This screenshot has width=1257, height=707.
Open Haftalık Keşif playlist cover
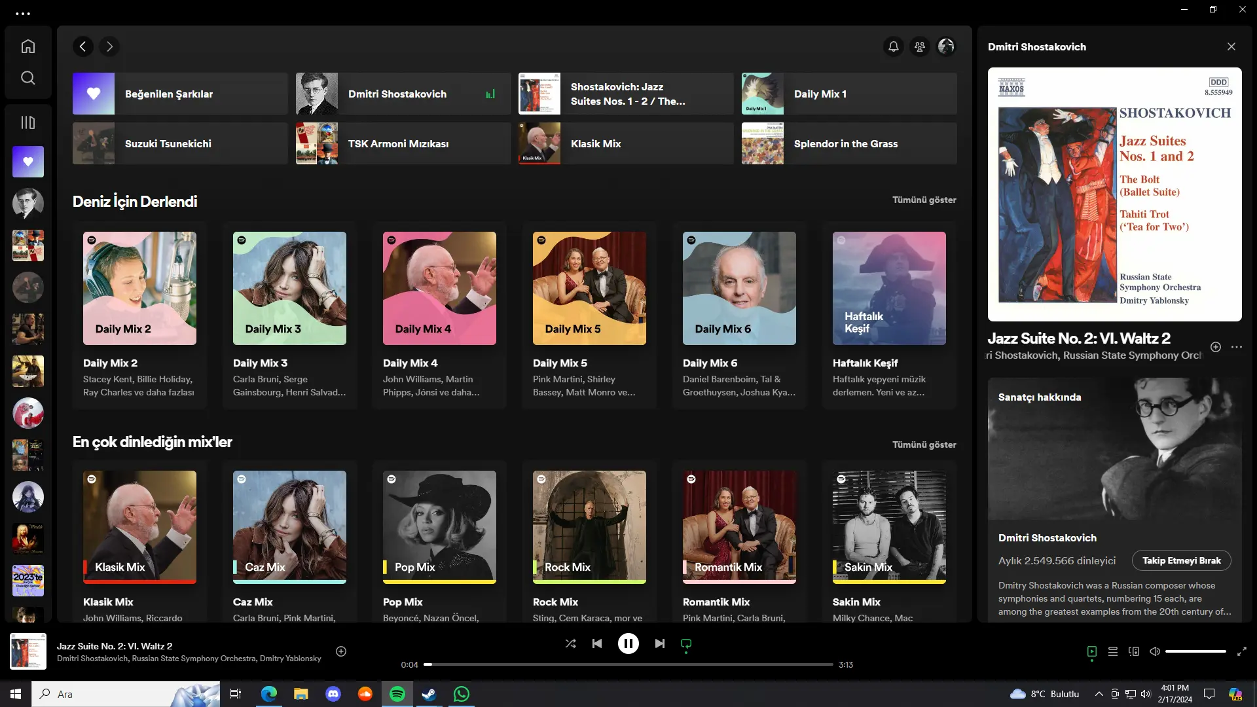pos(889,288)
